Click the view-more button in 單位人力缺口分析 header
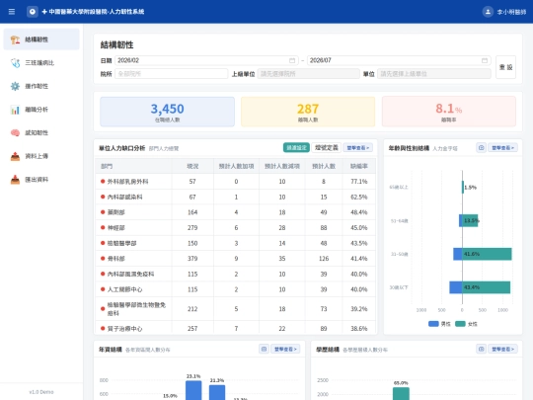This screenshot has width=533, height=400. pyautogui.click(x=358, y=147)
